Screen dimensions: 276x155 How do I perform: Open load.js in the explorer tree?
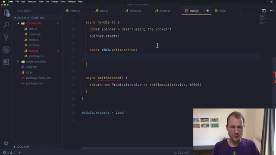[x=34, y=51]
